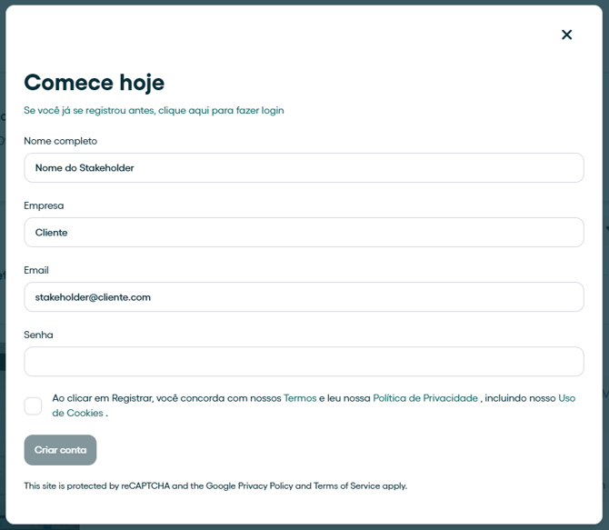Image resolution: width=609 pixels, height=530 pixels.
Task: Focus the Nome completo input field
Action: point(304,167)
